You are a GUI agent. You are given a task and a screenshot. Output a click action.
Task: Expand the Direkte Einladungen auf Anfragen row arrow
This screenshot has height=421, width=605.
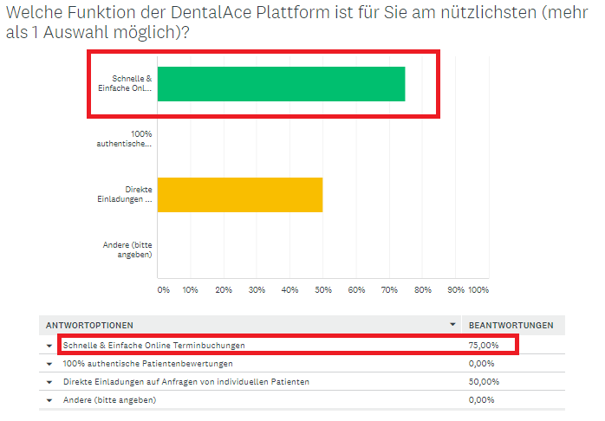click(x=49, y=382)
